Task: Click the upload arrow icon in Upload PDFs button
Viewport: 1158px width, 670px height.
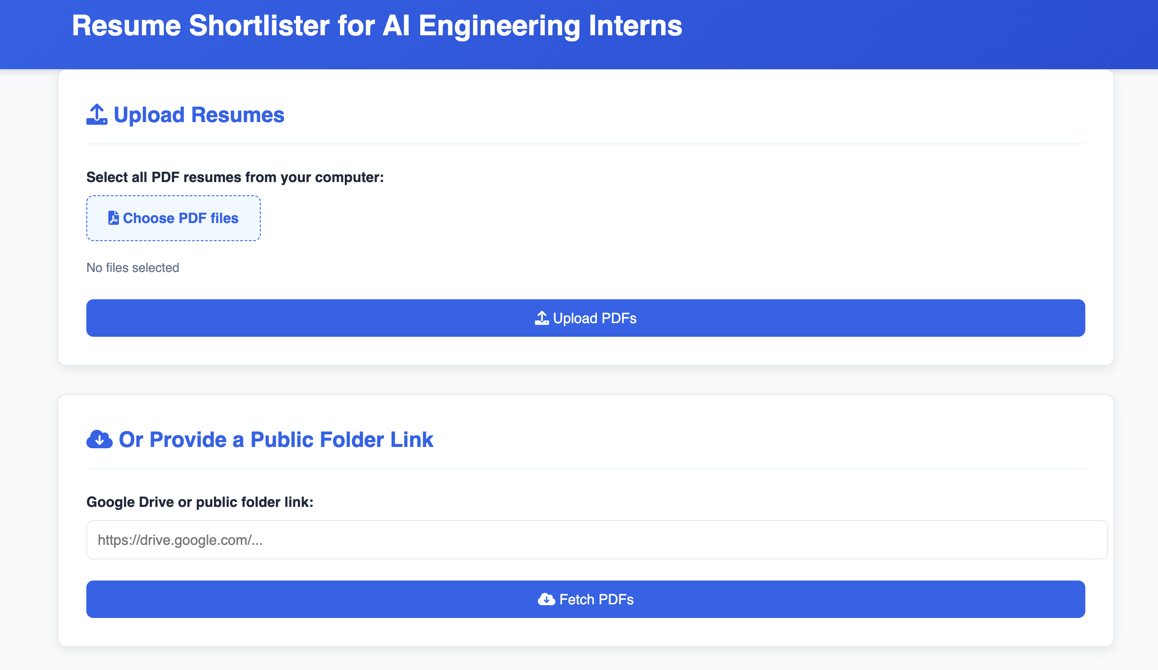Action: 542,318
